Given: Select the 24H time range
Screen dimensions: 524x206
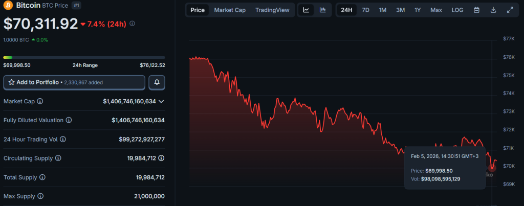Looking at the screenshot, I should (x=346, y=10).
